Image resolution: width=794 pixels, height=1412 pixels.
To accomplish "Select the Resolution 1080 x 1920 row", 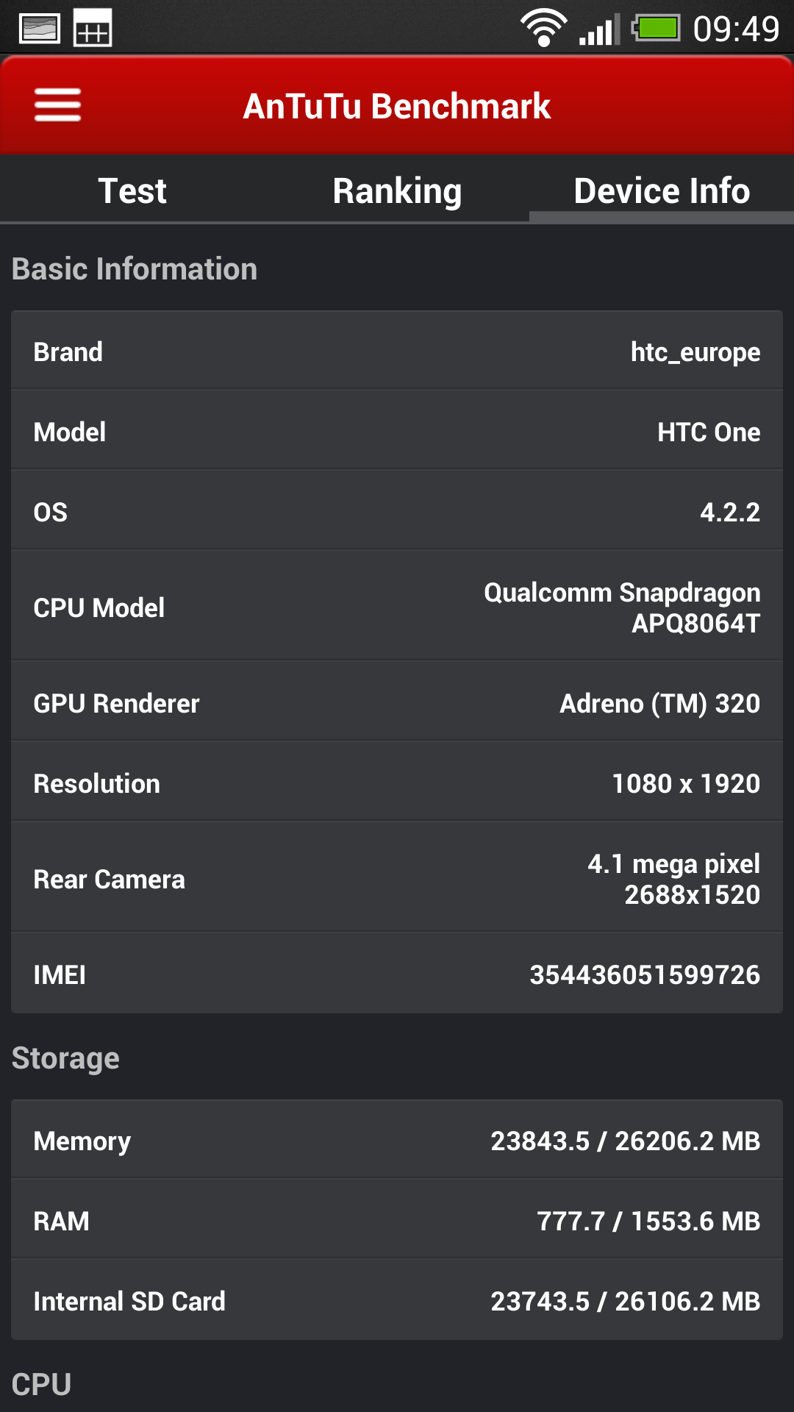I will [x=397, y=783].
